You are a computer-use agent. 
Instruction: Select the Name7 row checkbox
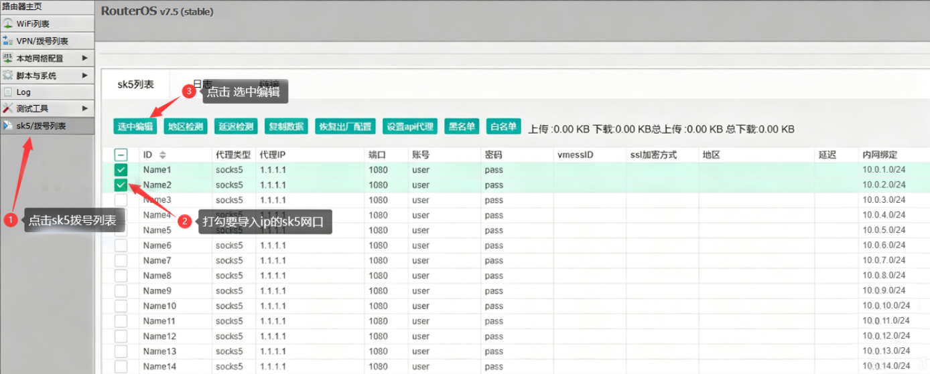tap(121, 261)
